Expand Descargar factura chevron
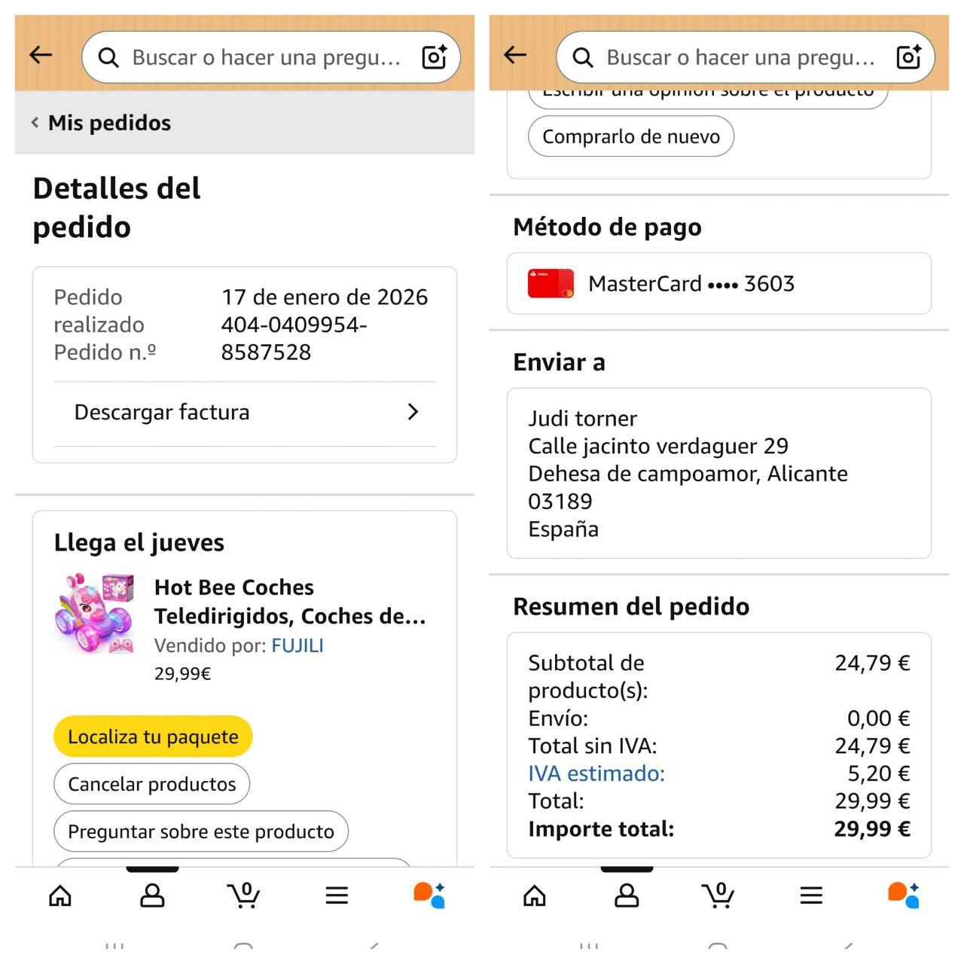 pos(412,412)
